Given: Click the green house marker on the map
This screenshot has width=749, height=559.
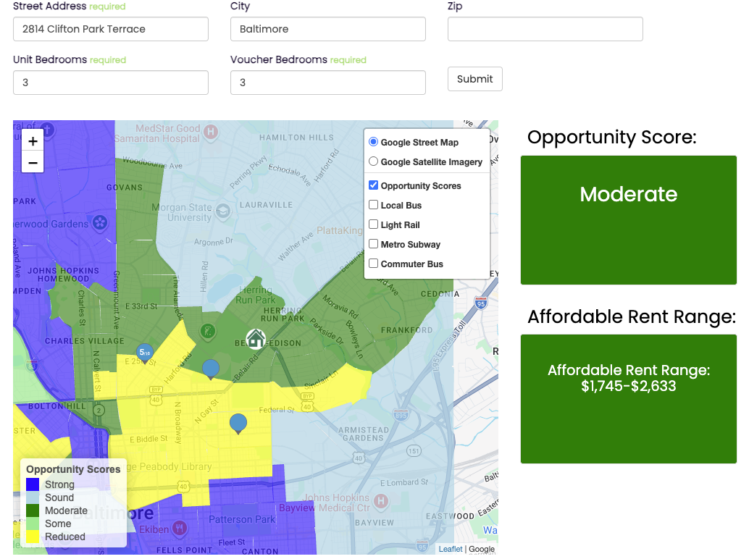Looking at the screenshot, I should point(255,338).
